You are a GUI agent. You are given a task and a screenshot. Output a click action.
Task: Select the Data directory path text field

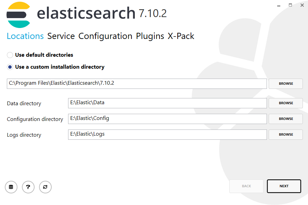tap(167, 103)
